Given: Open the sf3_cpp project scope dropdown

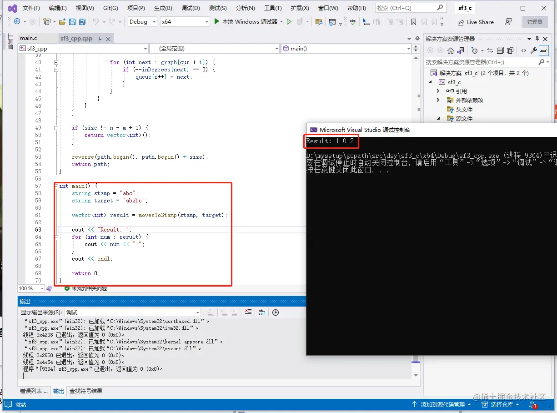Looking at the screenshot, I should [x=83, y=48].
